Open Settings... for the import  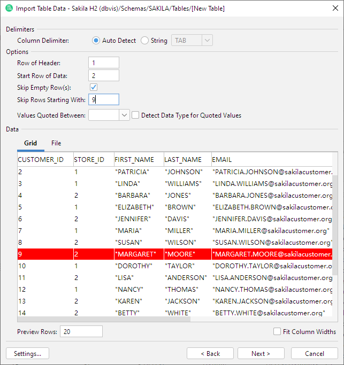[x=27, y=353]
